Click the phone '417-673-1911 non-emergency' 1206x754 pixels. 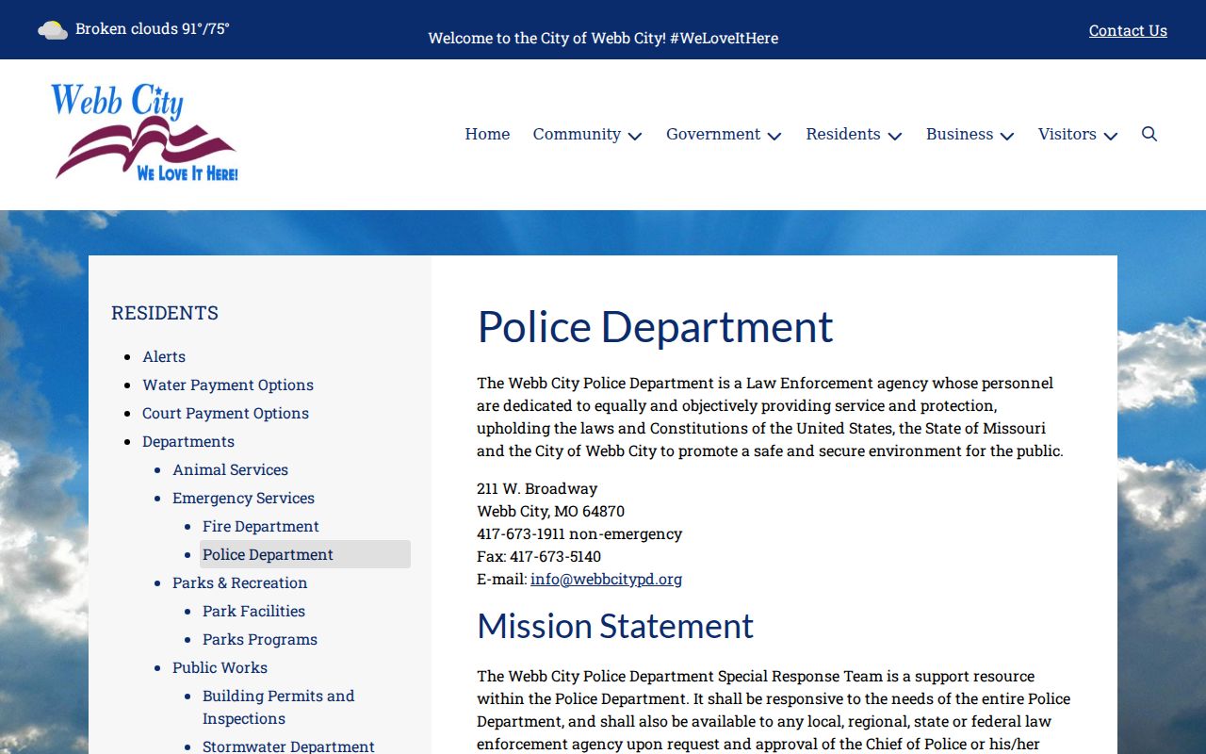(579, 533)
